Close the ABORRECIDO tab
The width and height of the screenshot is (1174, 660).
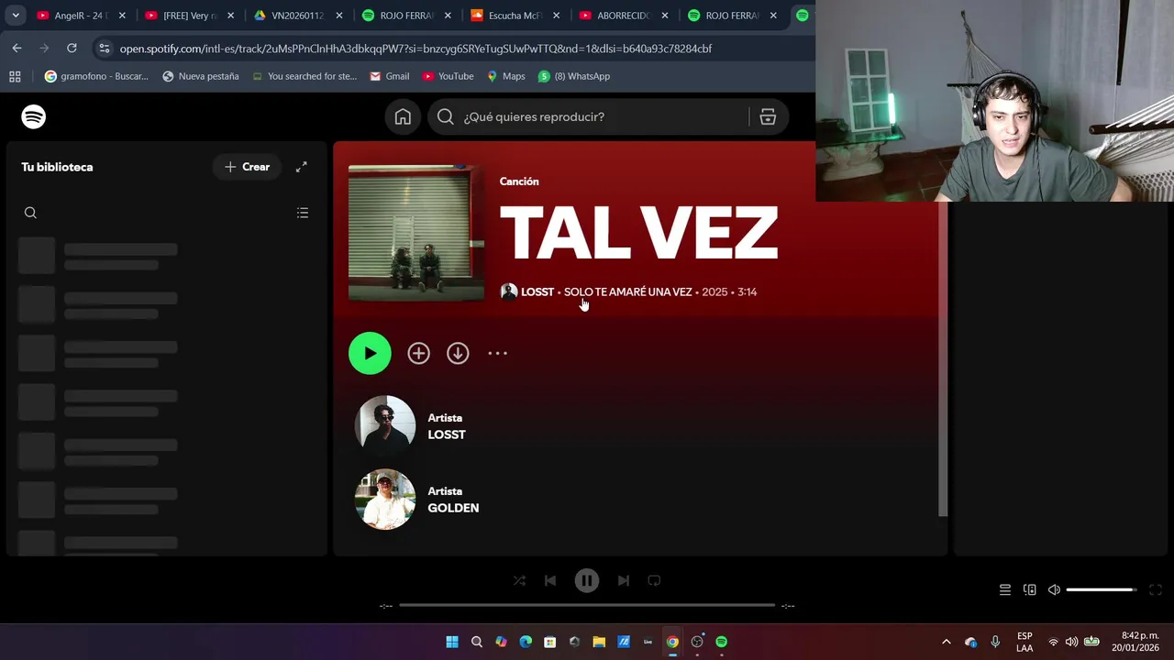[x=665, y=16]
